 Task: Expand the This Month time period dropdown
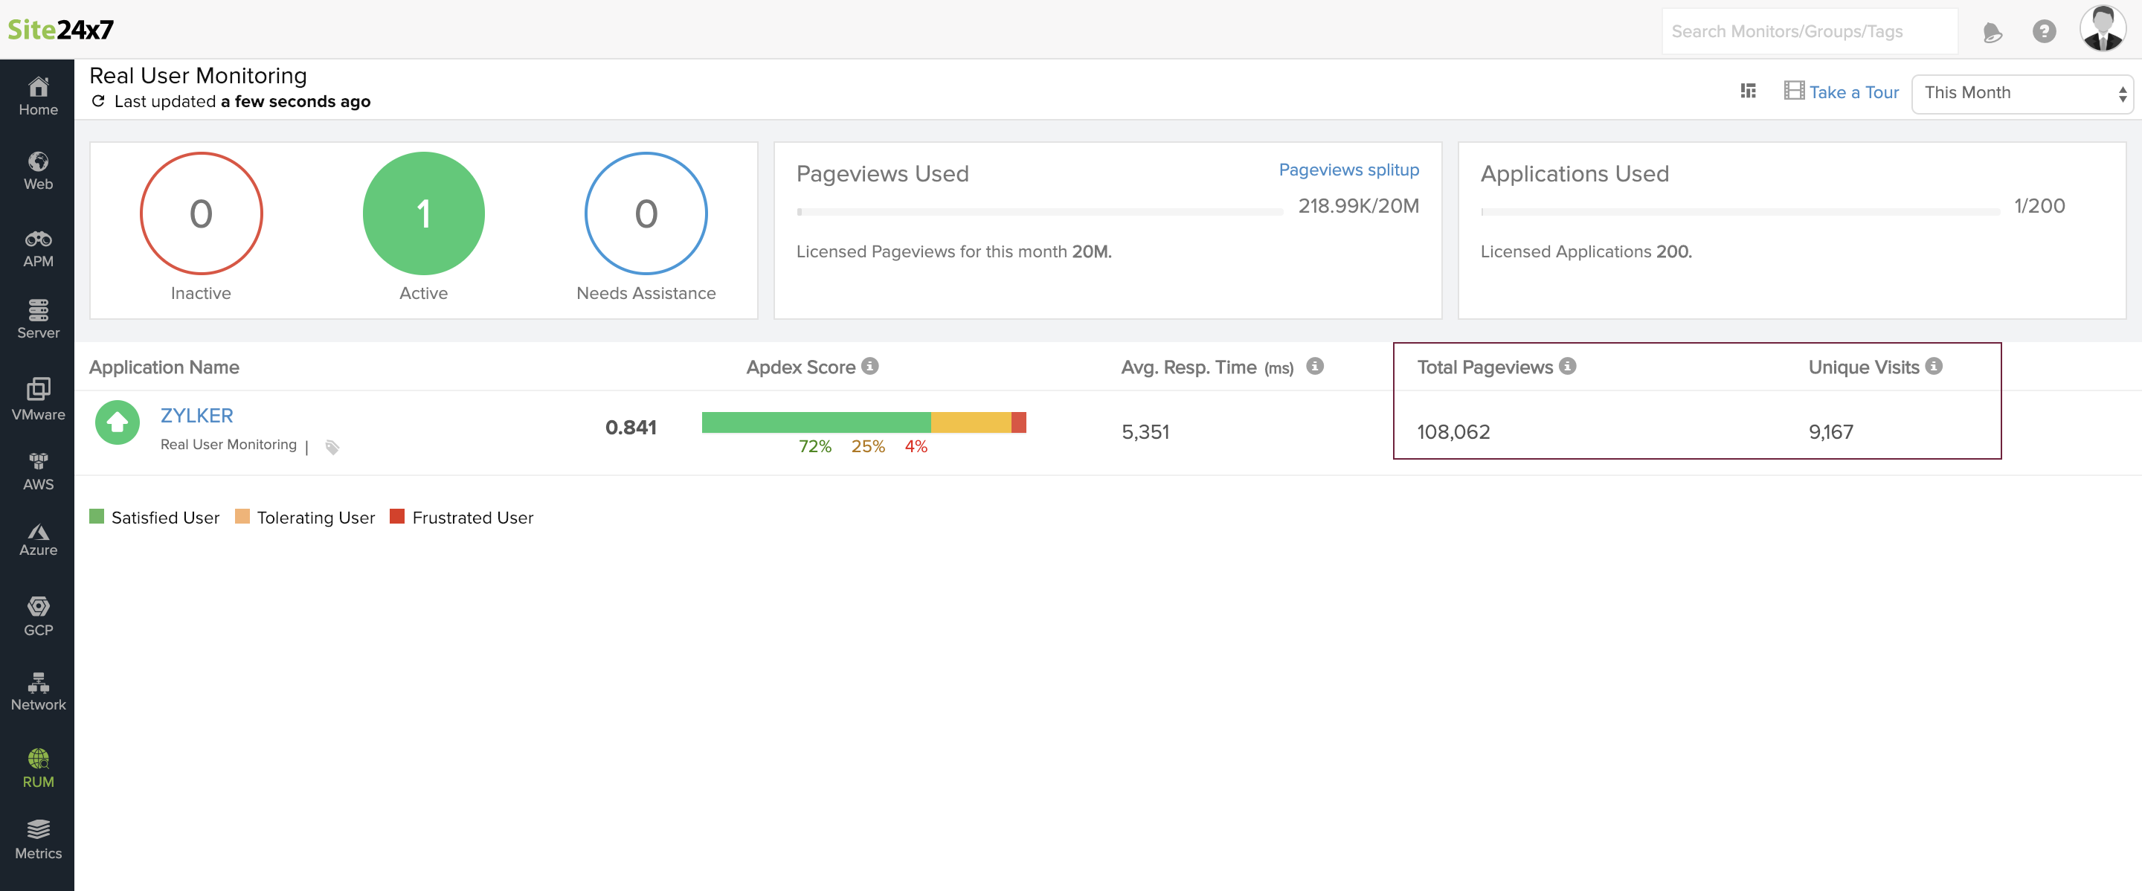pyautogui.click(x=2022, y=93)
